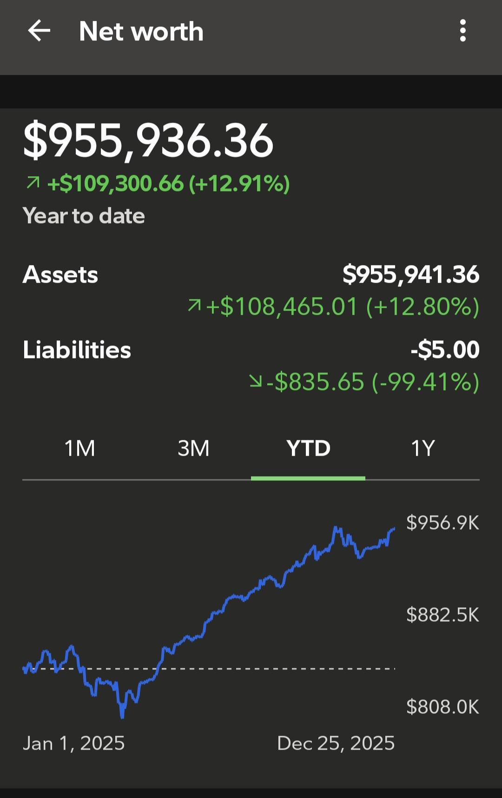Tap the back arrow icon
502x798 pixels.
pos(39,31)
